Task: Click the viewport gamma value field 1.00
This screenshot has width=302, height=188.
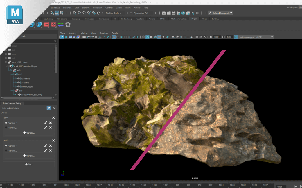Action: 229,37
